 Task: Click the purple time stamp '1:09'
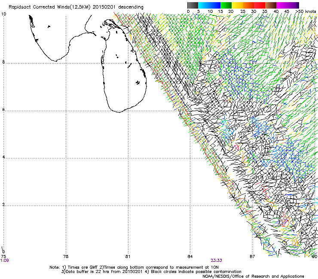pyautogui.click(x=4, y=261)
